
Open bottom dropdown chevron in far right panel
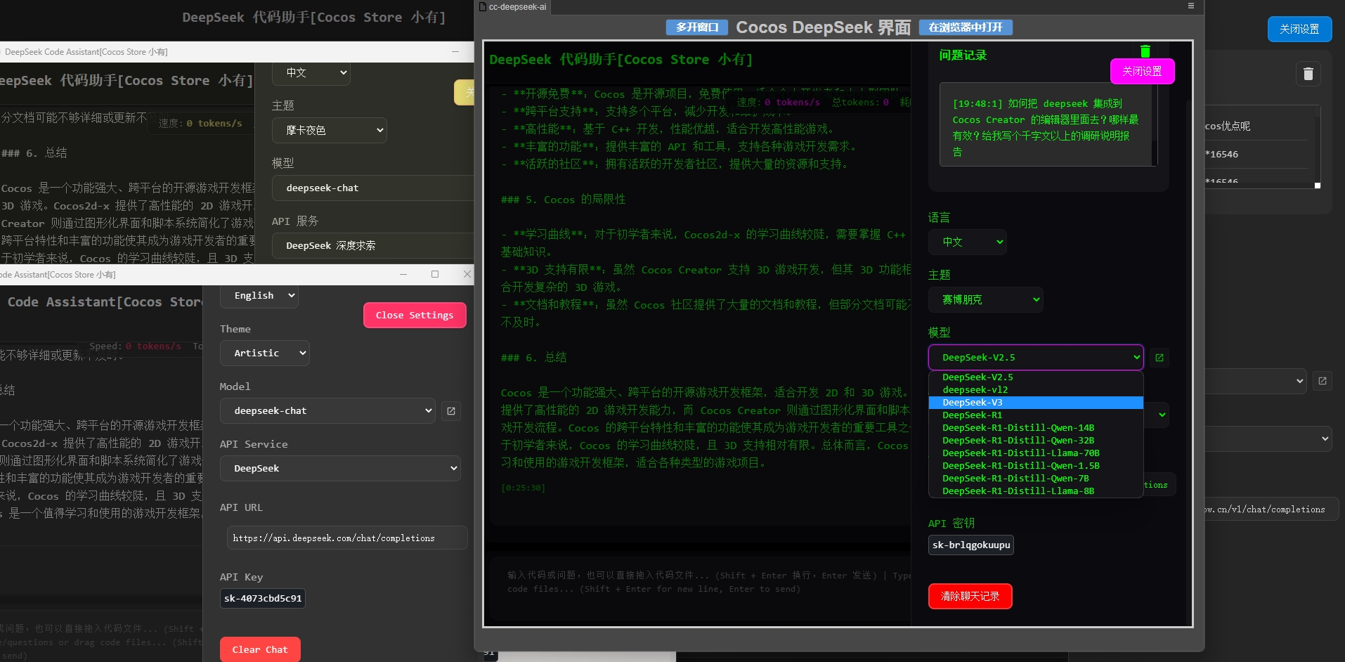click(x=1325, y=439)
